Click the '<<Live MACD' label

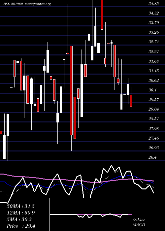139,222
